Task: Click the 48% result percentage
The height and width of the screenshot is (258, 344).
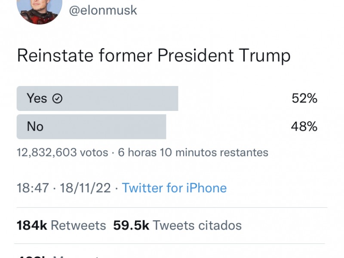Action: tap(304, 126)
